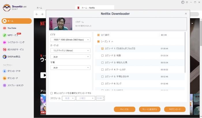This screenshot has width=202, height=118.
Task: Toggle the シーズン 1 checkbox
Action: (x=98, y=42)
